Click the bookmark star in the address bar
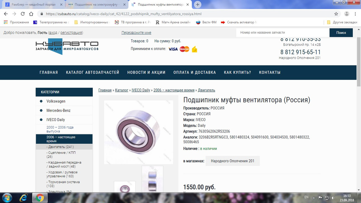Screen dimensions: 361x203 (336, 14)
